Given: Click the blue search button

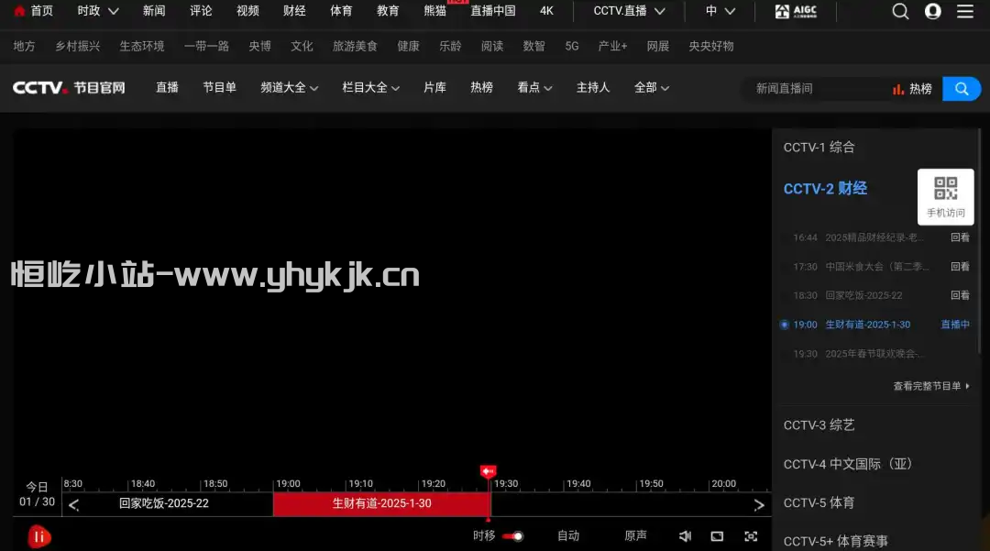Looking at the screenshot, I should pyautogui.click(x=961, y=89).
